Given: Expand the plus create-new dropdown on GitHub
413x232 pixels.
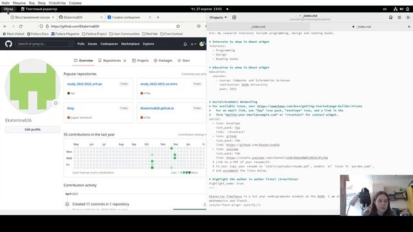Looking at the screenshot, I should 193,44.
